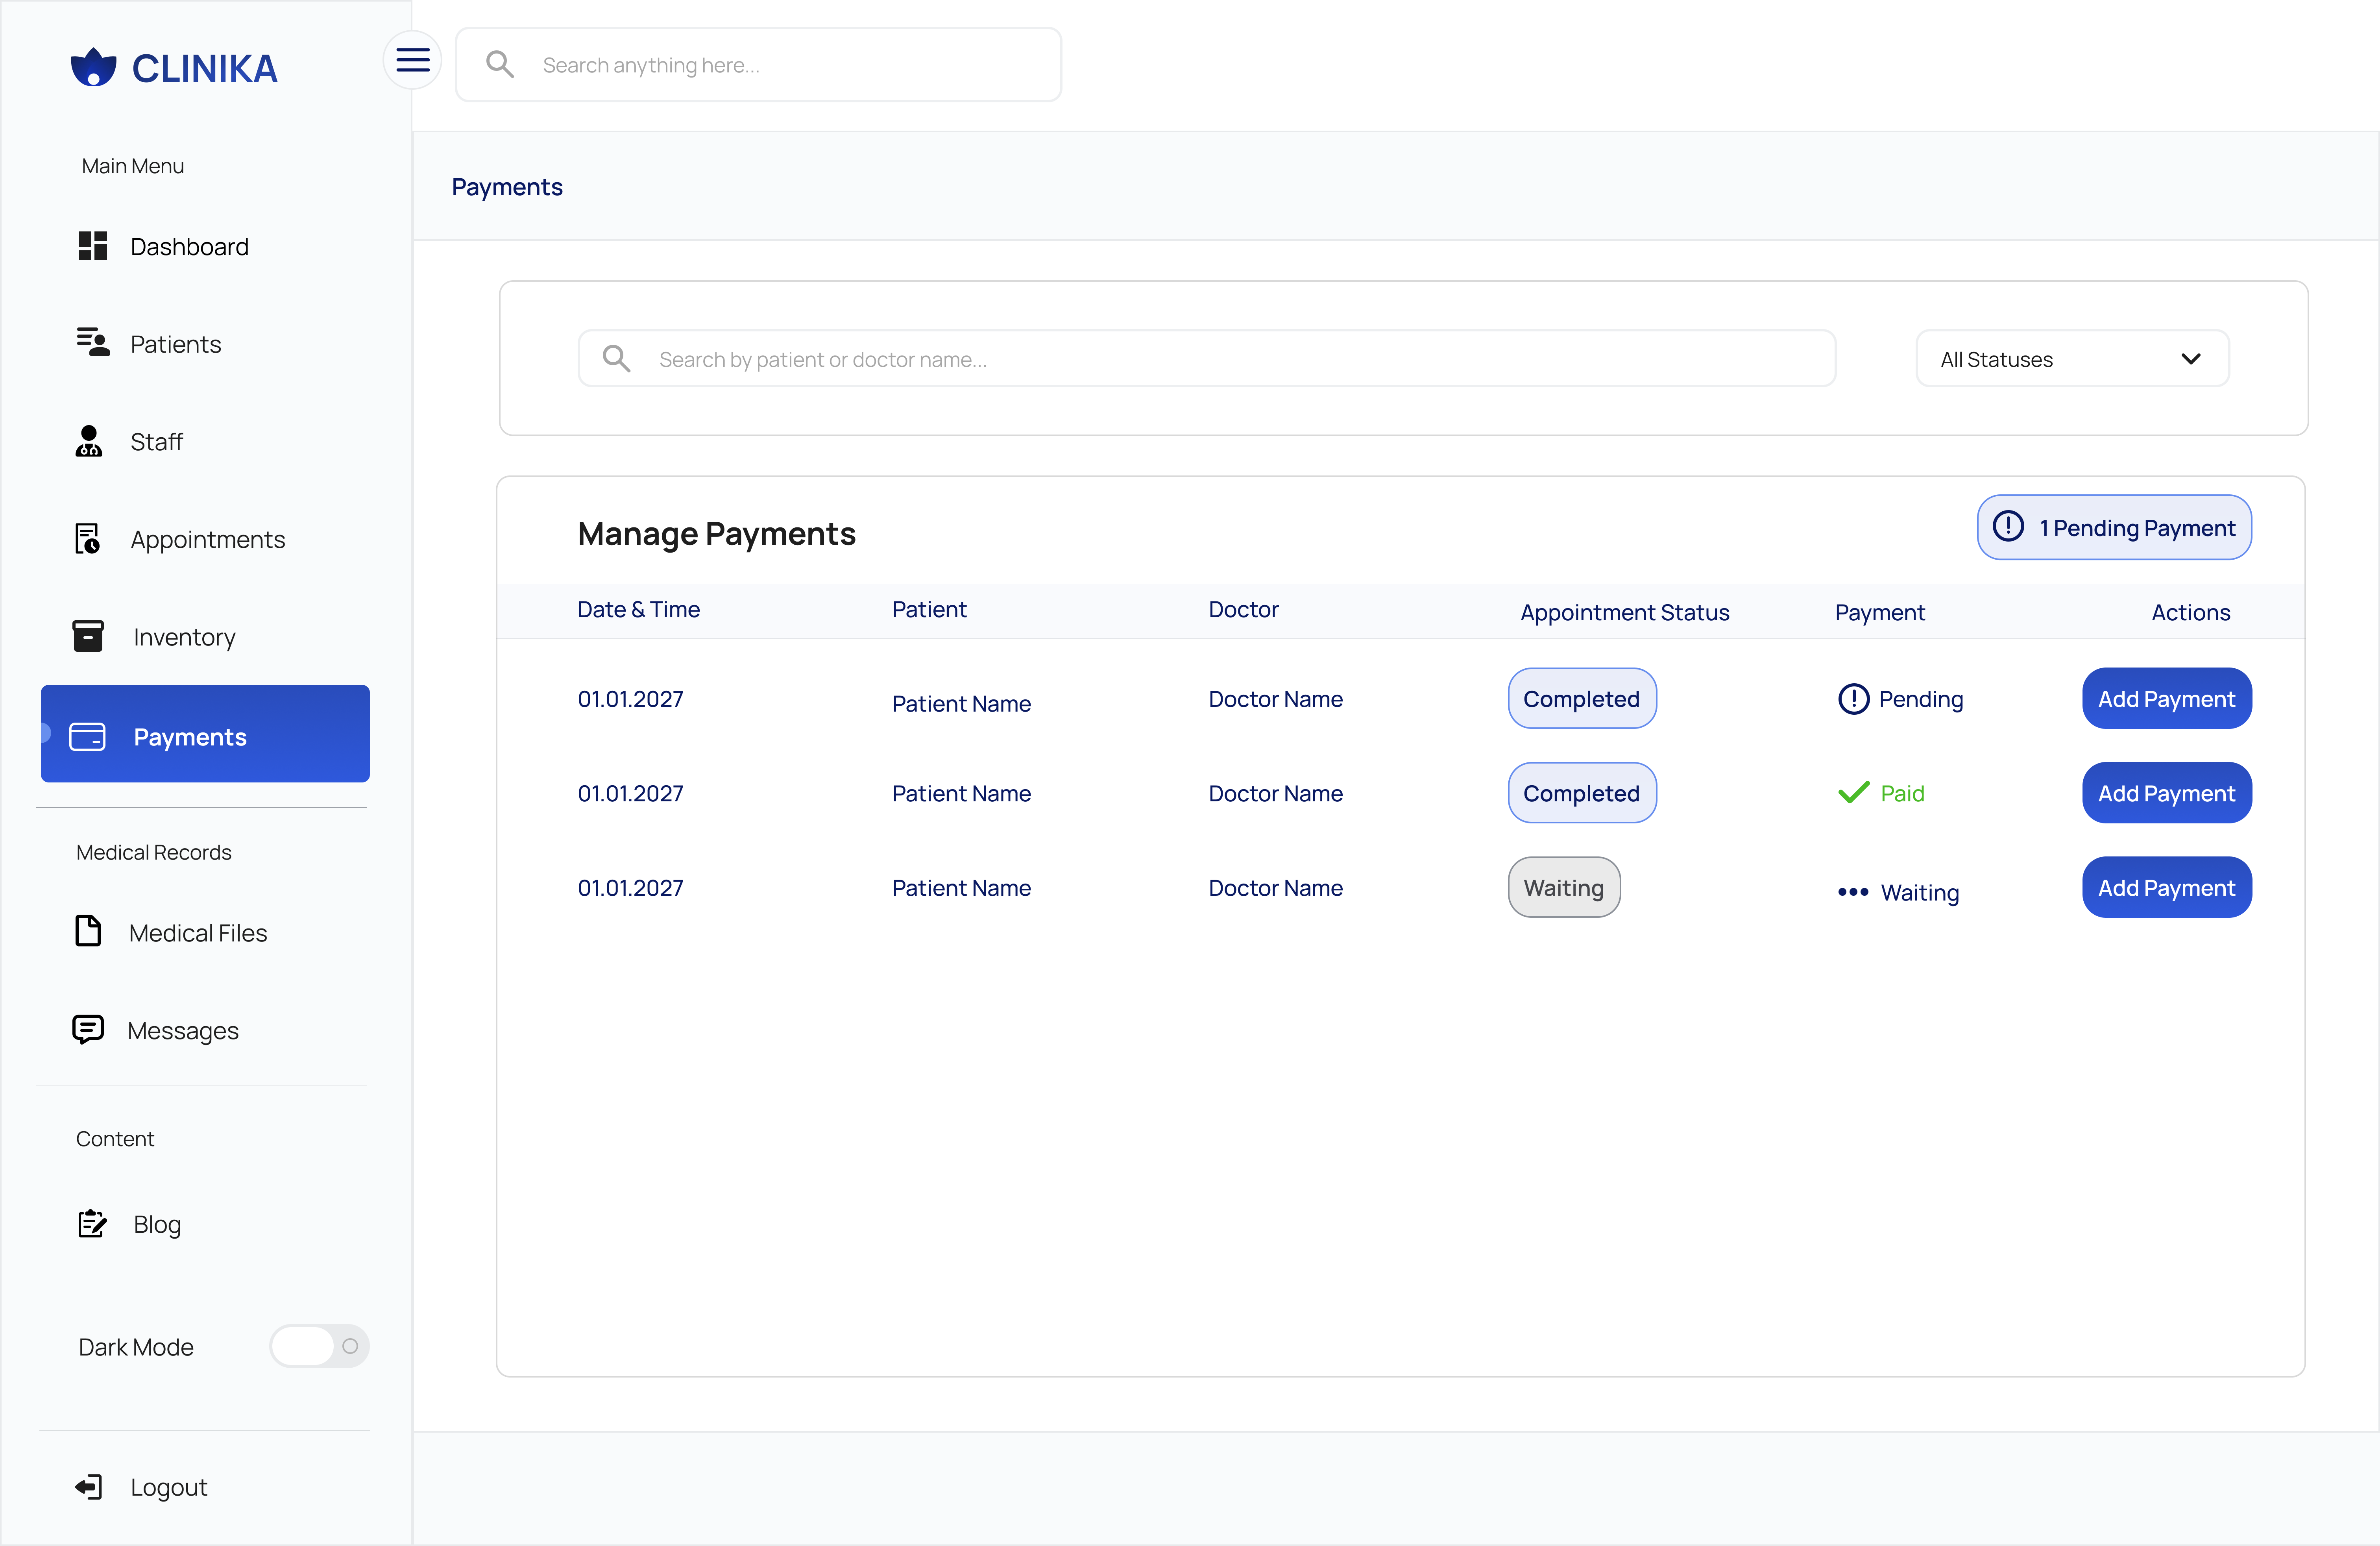Open the Dashboard icon in sidebar
Viewport: 2380px width, 1546px height.
93,246
